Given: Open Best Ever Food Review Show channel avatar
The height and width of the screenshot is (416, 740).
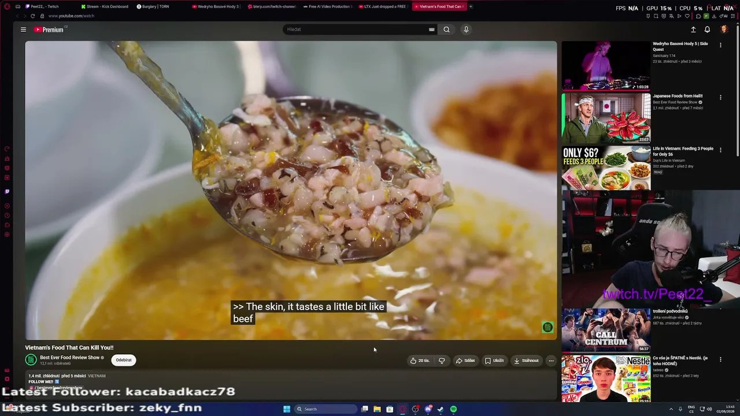Looking at the screenshot, I should 31,360.
